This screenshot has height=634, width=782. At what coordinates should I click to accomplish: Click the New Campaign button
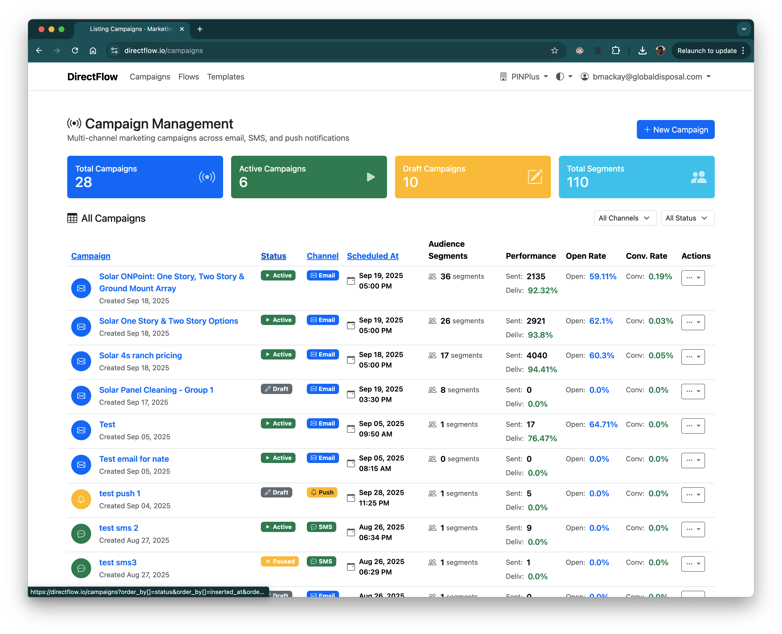coord(675,130)
